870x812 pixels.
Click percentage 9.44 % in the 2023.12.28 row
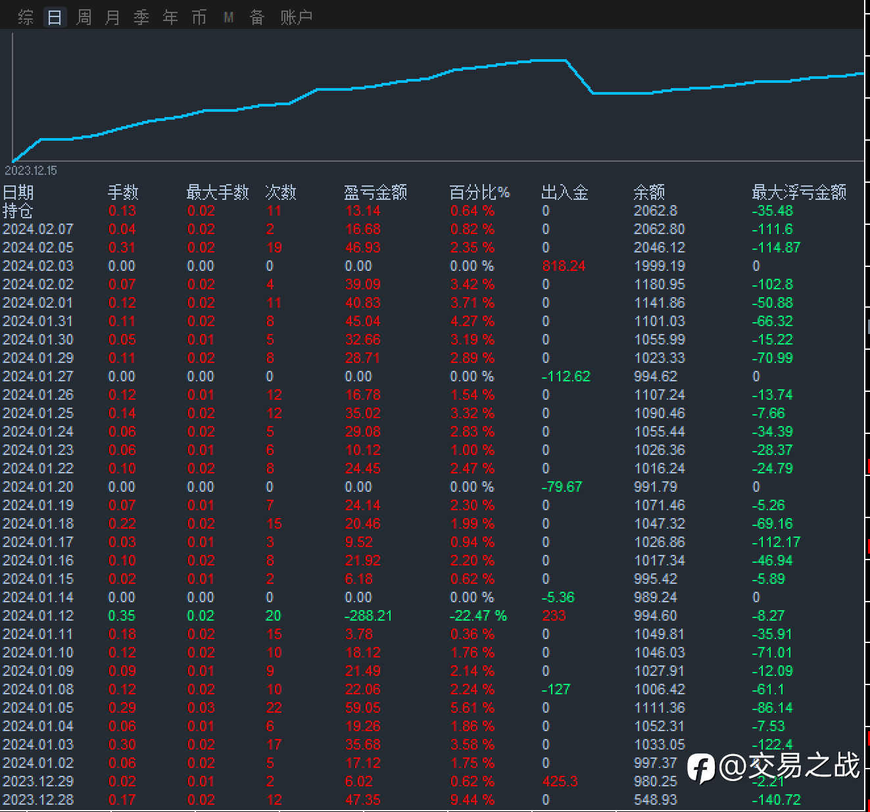pos(472,800)
